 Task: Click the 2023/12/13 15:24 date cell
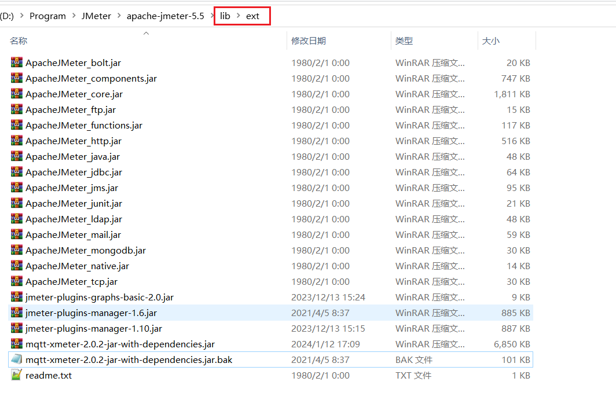click(x=328, y=298)
